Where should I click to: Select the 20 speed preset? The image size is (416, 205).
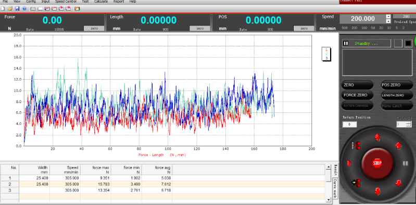(x=381, y=28)
